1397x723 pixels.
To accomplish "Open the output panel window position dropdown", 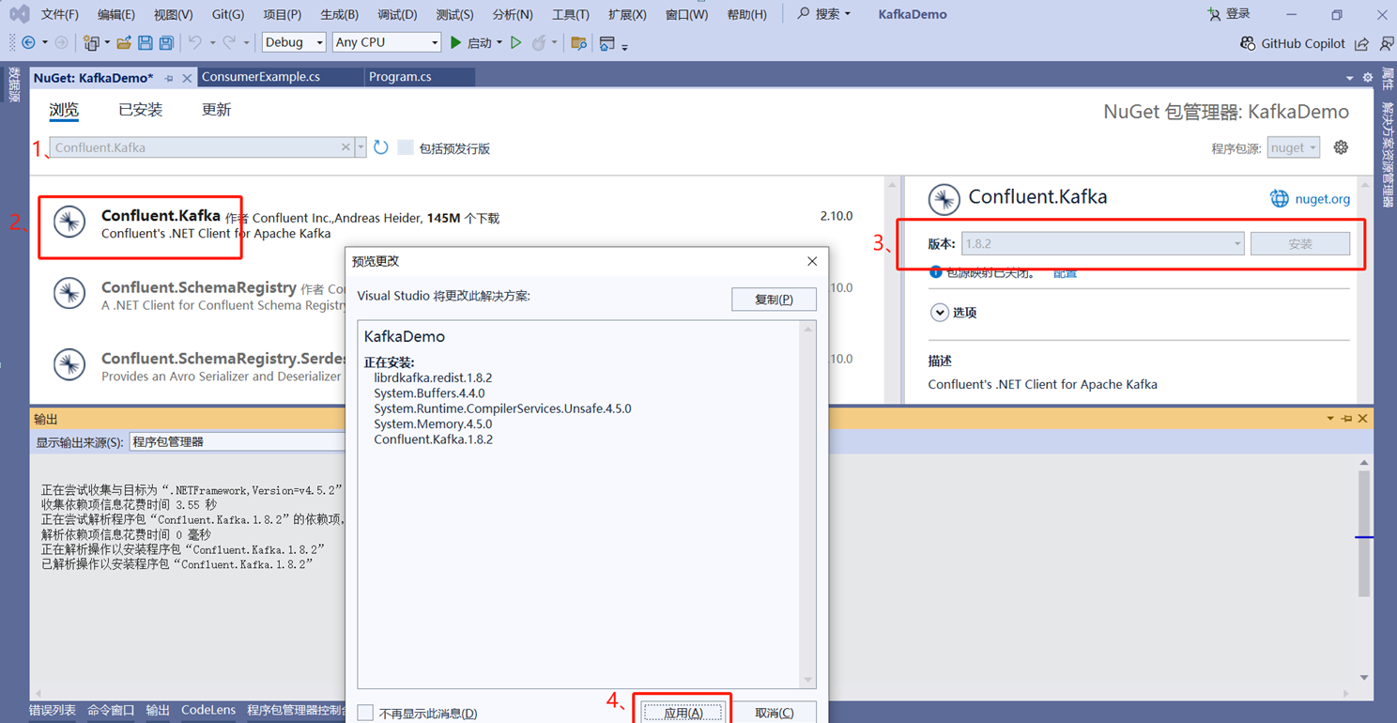I will click(x=1330, y=419).
